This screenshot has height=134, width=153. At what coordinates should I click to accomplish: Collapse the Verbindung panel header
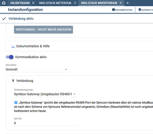pyautogui.click(x=79, y=81)
